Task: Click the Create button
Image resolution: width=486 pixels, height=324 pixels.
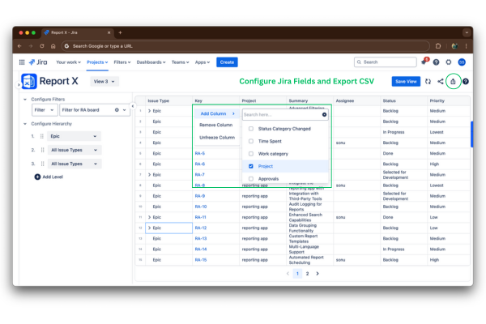Action: click(227, 62)
